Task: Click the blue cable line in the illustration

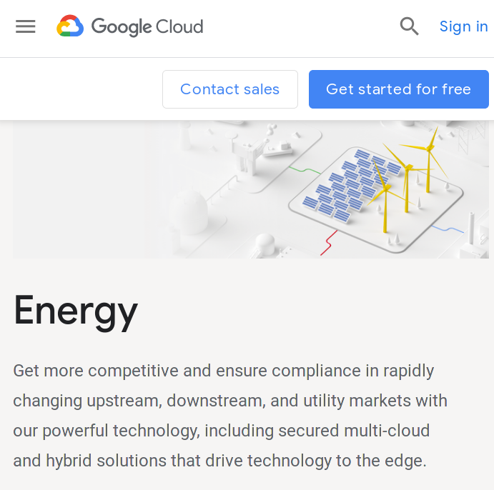Action: [x=448, y=229]
